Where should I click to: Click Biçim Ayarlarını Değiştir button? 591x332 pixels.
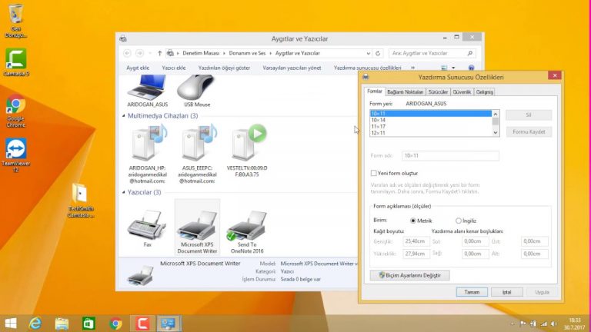click(x=409, y=275)
